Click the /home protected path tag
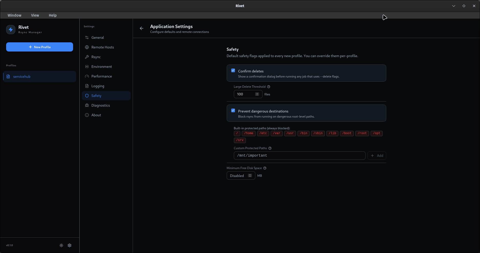Viewport: 480px width, 253px height. [249, 133]
